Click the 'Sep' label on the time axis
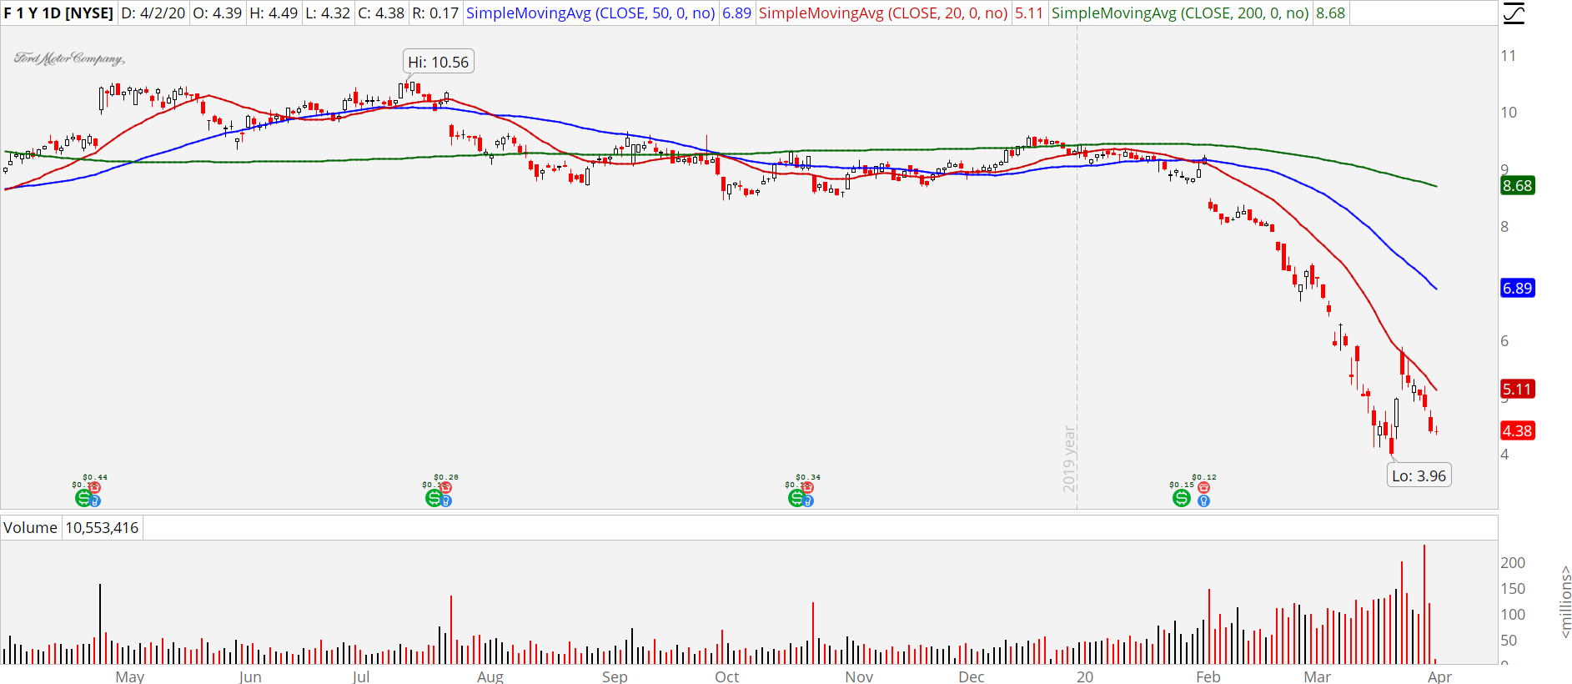 [615, 676]
